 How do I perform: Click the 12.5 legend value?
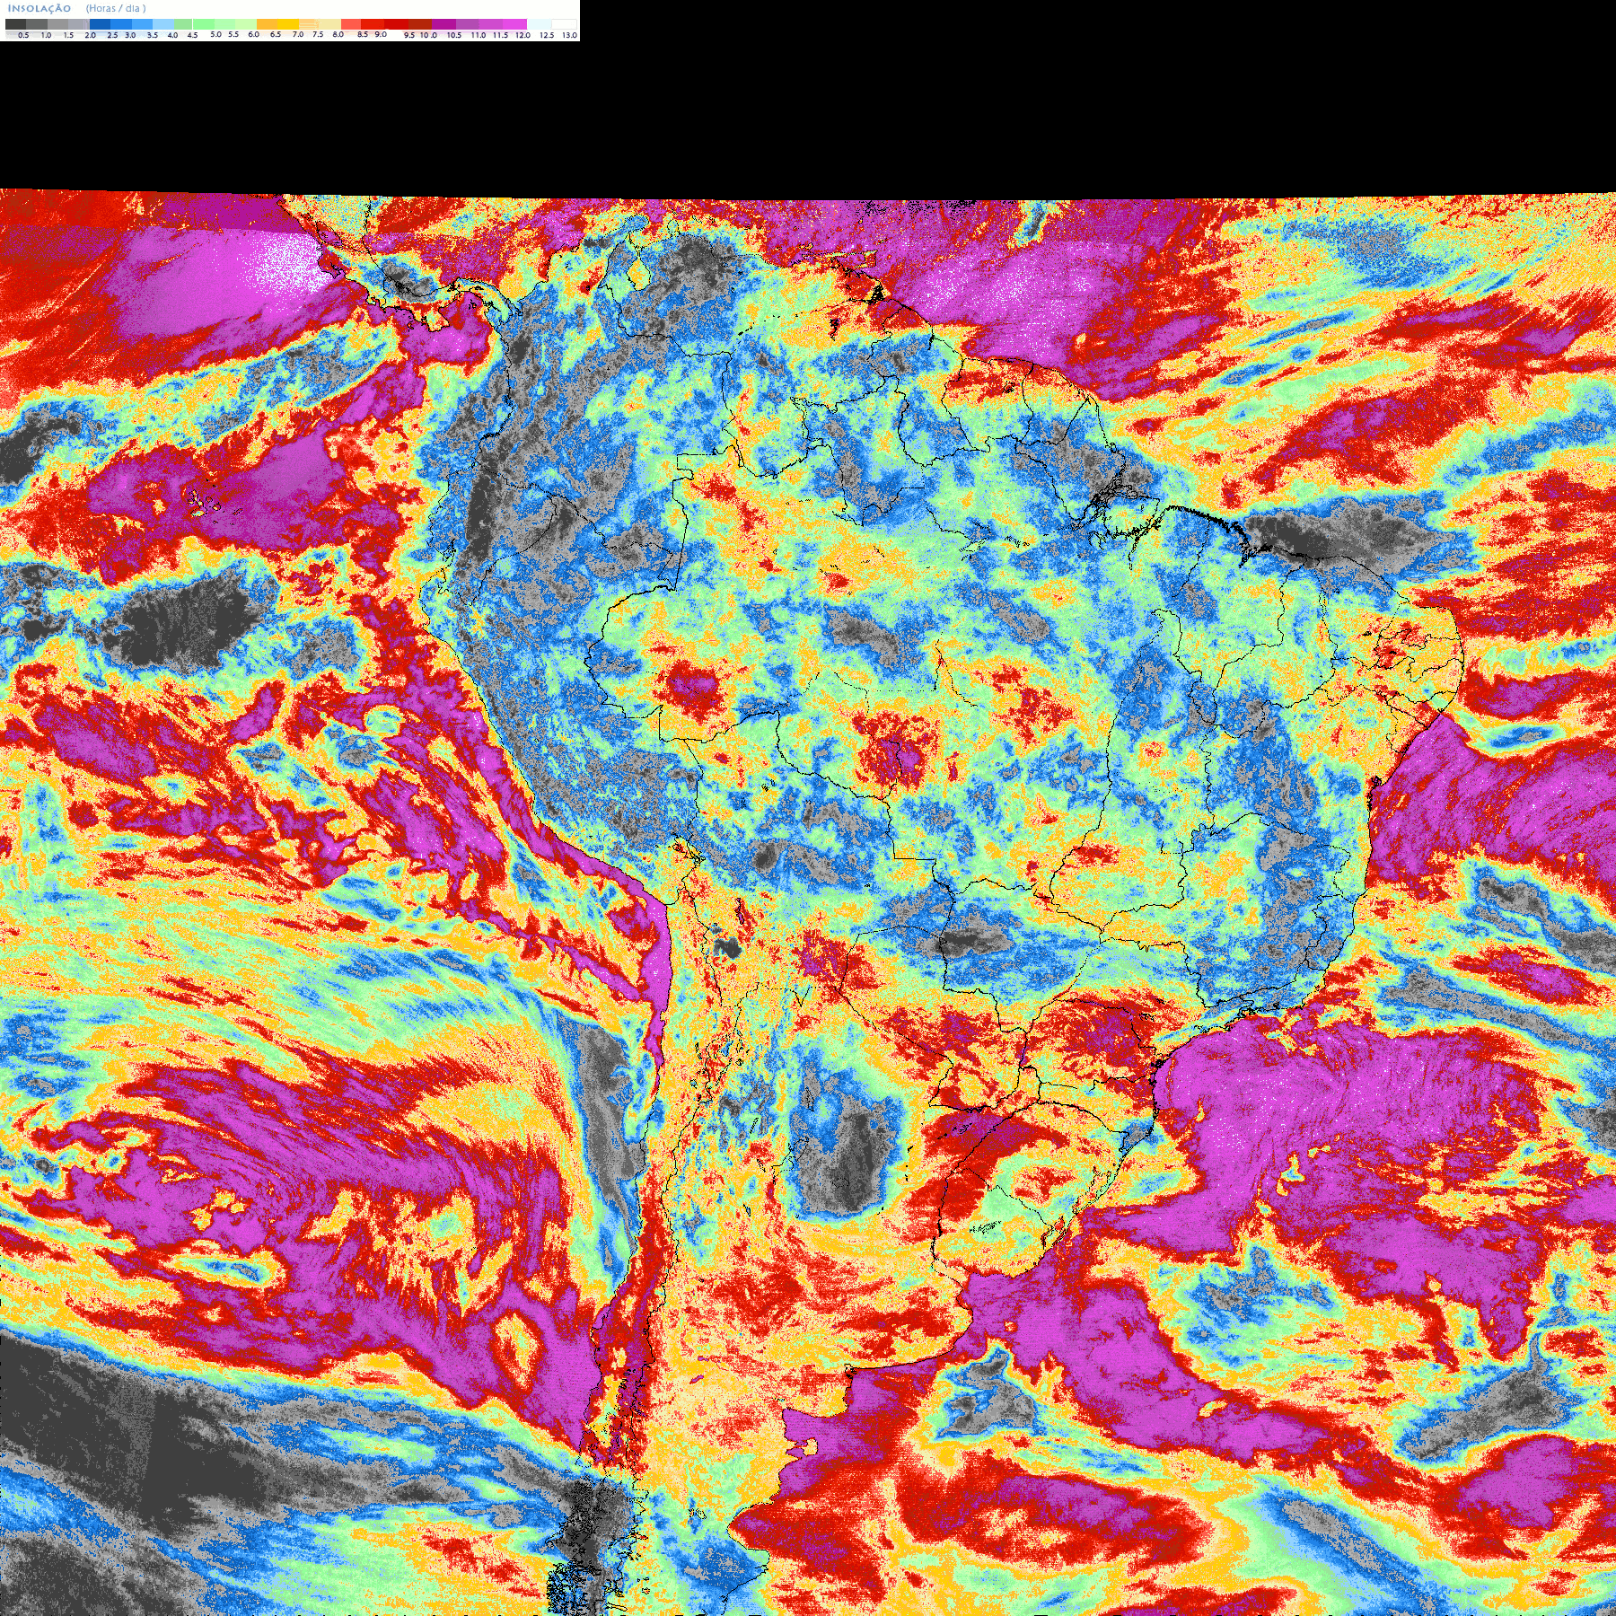547,35
